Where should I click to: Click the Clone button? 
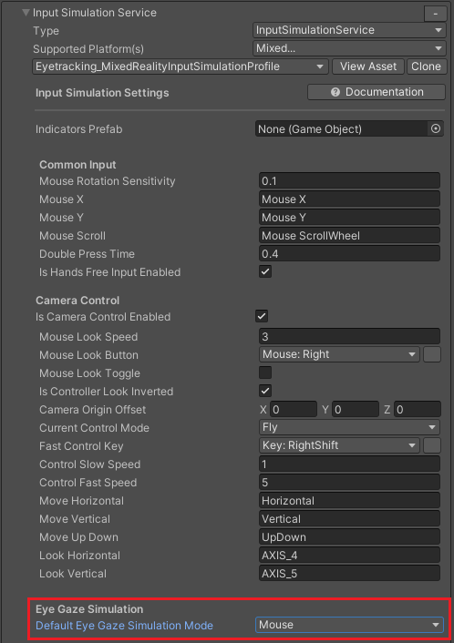(426, 66)
